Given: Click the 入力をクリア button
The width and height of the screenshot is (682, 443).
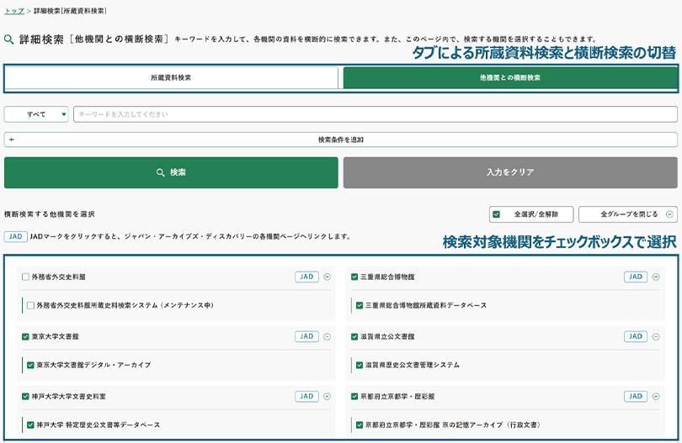Looking at the screenshot, I should point(509,172).
